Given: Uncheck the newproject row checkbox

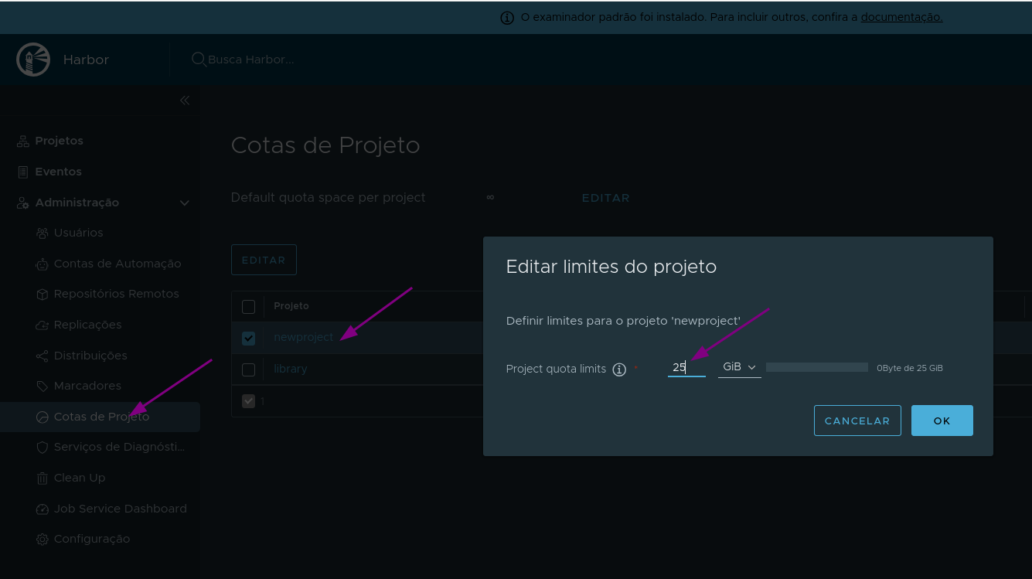Looking at the screenshot, I should (x=248, y=338).
